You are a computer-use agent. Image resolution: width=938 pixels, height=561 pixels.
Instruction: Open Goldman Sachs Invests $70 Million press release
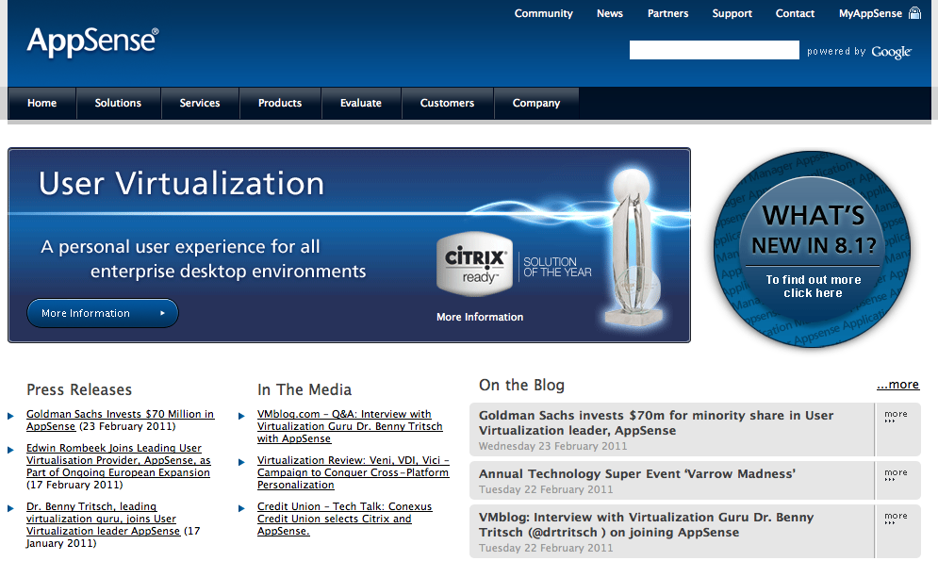[120, 420]
